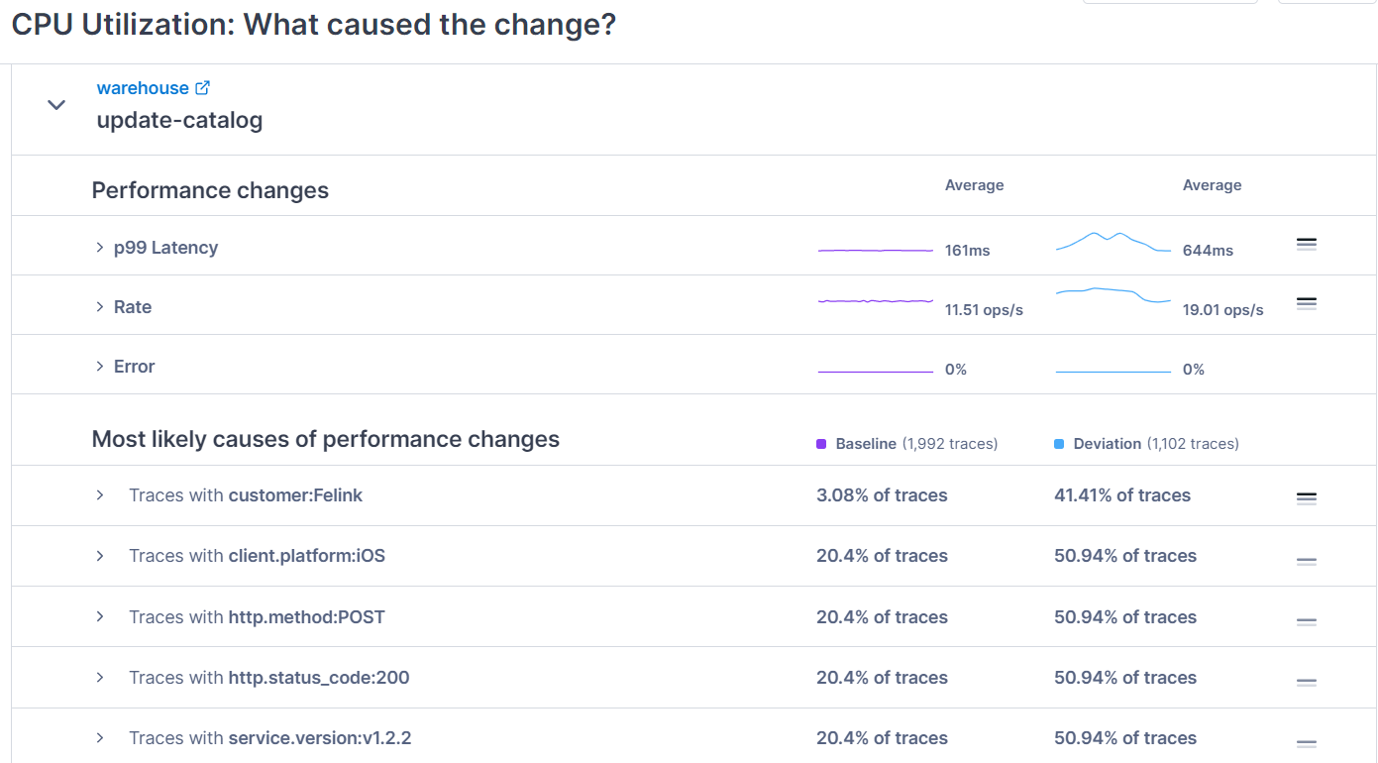This screenshot has width=1378, height=763.
Task: Expand Traces with client.platform:iOS
Action: click(100, 556)
